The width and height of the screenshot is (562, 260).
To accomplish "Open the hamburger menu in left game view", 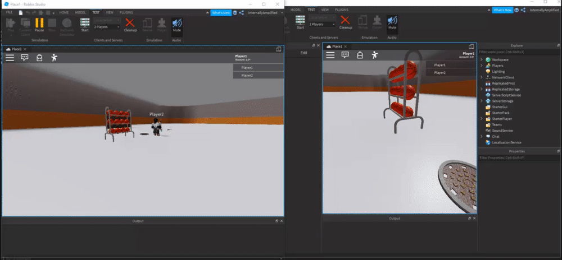I will [10, 58].
